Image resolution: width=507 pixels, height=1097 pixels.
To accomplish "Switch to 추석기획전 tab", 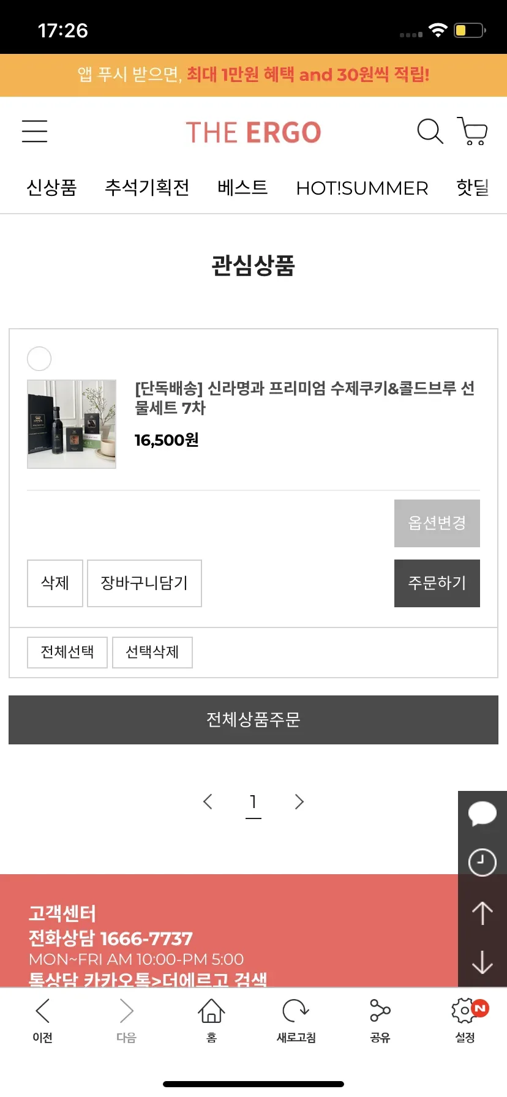I will coord(147,187).
